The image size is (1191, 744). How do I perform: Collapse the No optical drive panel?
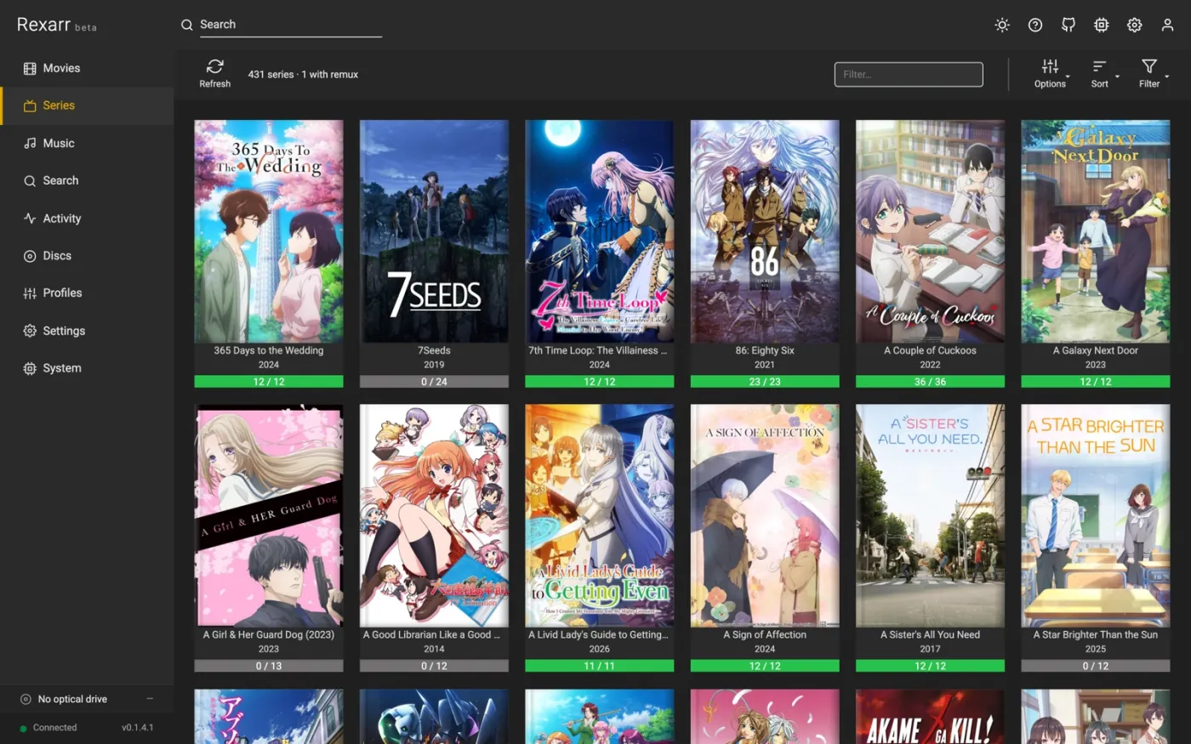click(x=150, y=699)
